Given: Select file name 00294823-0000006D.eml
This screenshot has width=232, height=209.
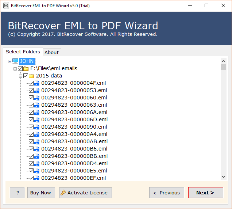Looking at the screenshot, I should tap(74, 119).
